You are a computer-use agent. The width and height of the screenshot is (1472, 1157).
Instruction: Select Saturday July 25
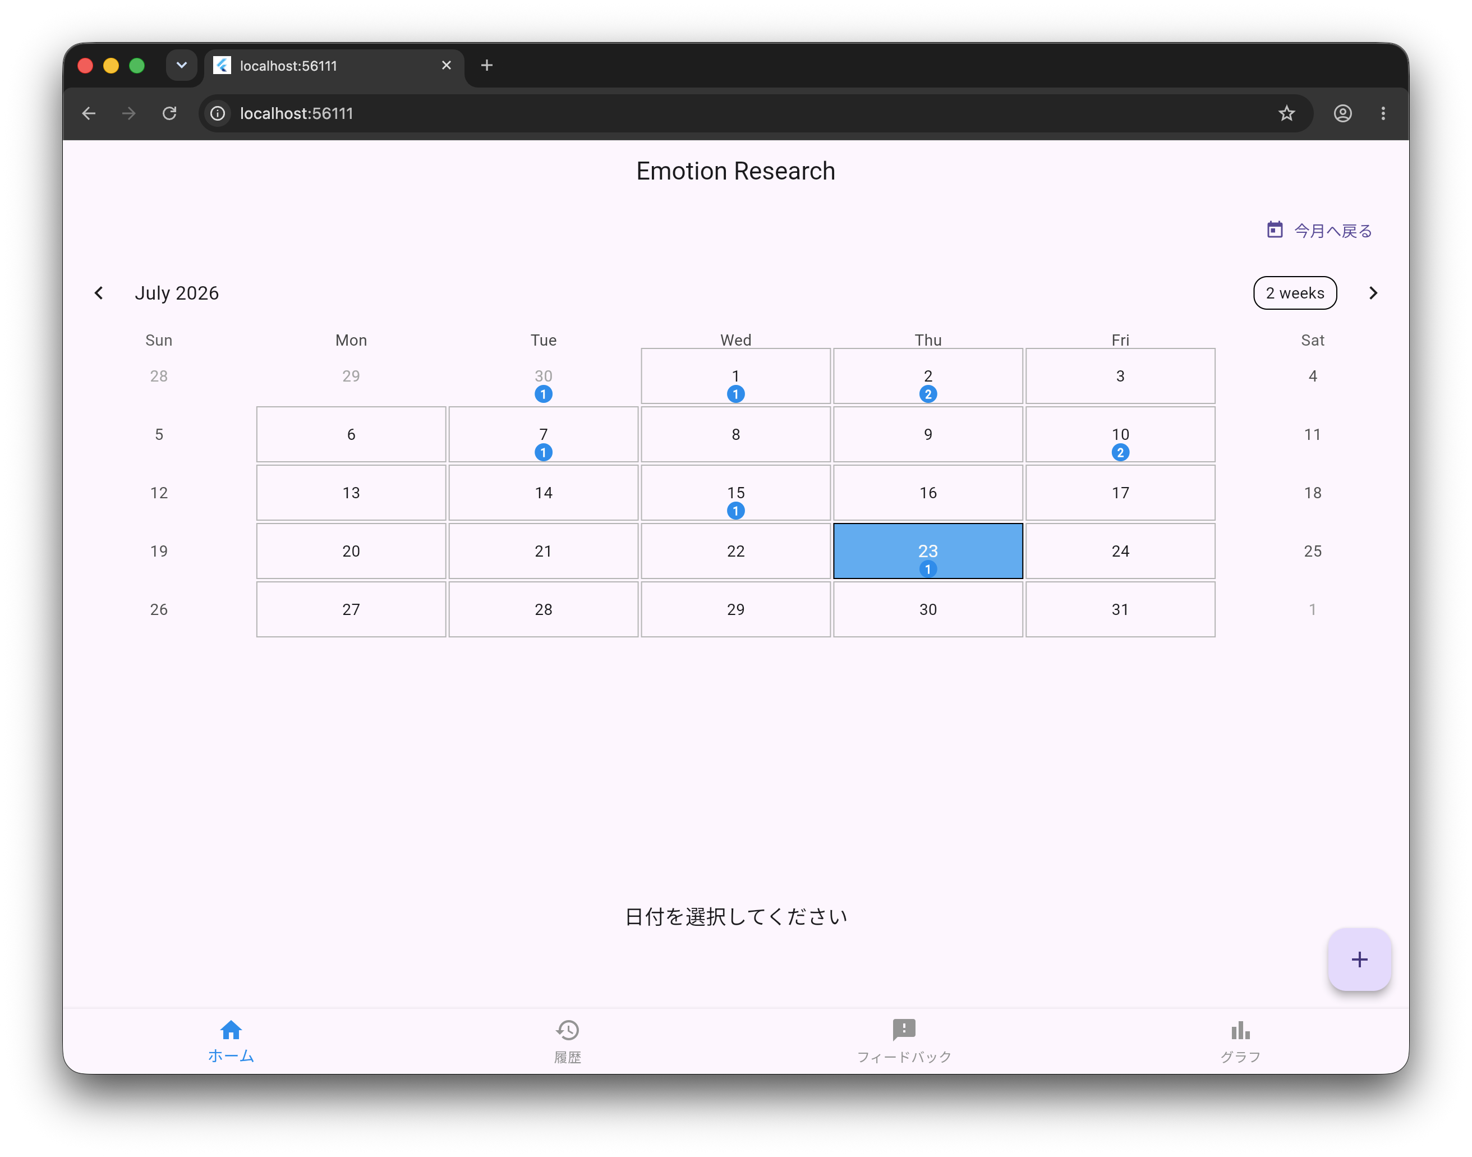click(x=1312, y=551)
